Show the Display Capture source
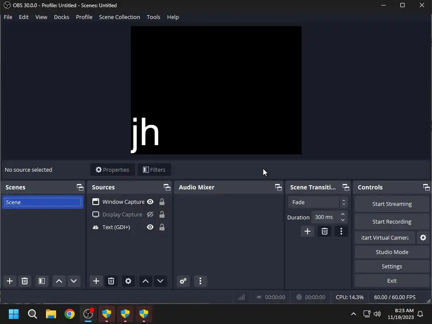Screen dimensions: 432x324 [150, 214]
